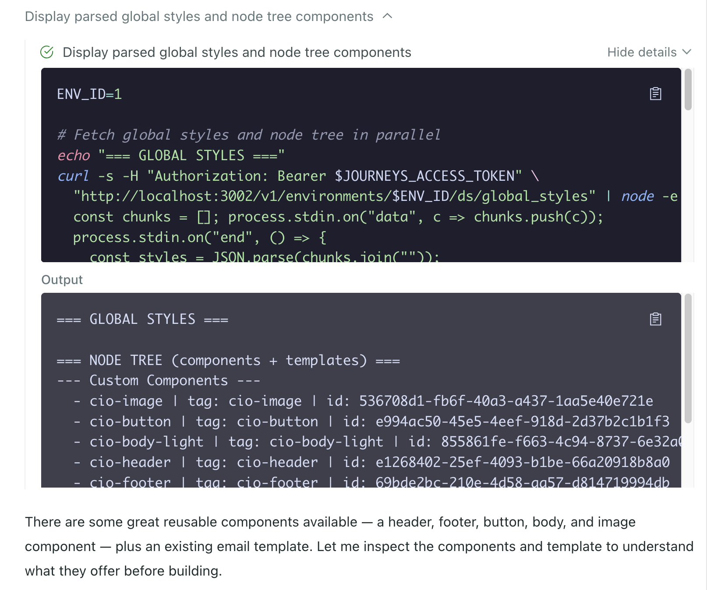Click the Output label above results
The width and height of the screenshot is (707, 590).
click(62, 279)
